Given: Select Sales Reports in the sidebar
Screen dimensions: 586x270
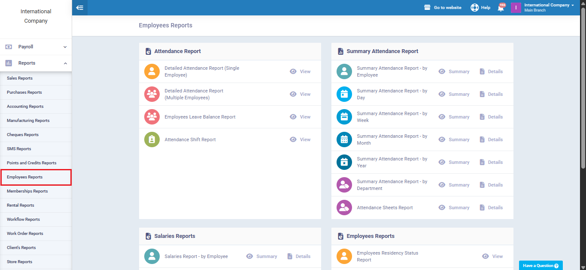Looking at the screenshot, I should [20, 78].
